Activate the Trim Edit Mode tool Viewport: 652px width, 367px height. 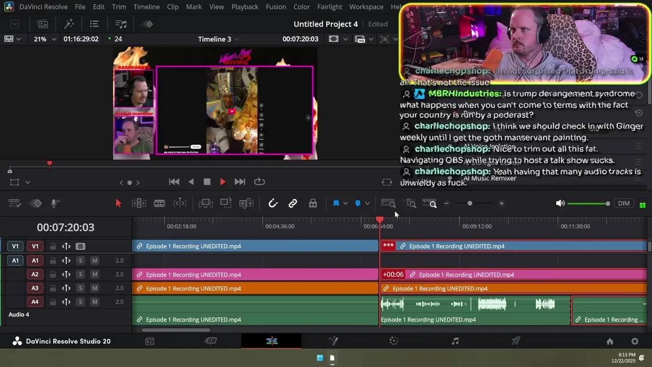click(x=139, y=203)
